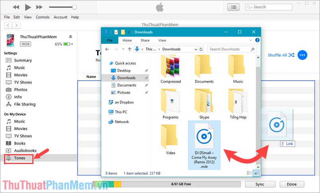Select the Skype folder

click(x=204, y=104)
